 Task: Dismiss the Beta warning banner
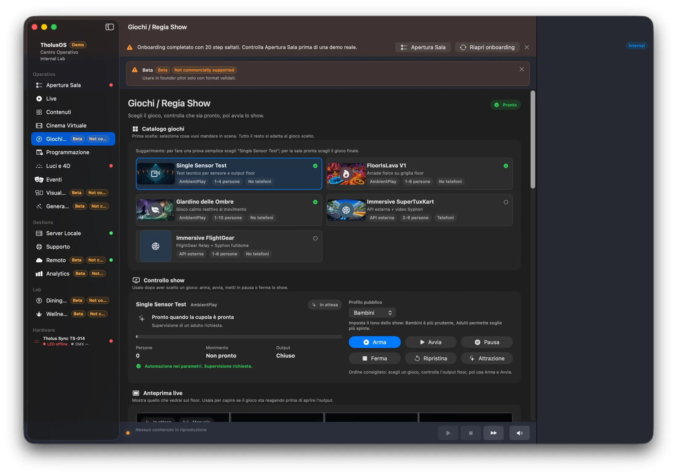coord(522,69)
